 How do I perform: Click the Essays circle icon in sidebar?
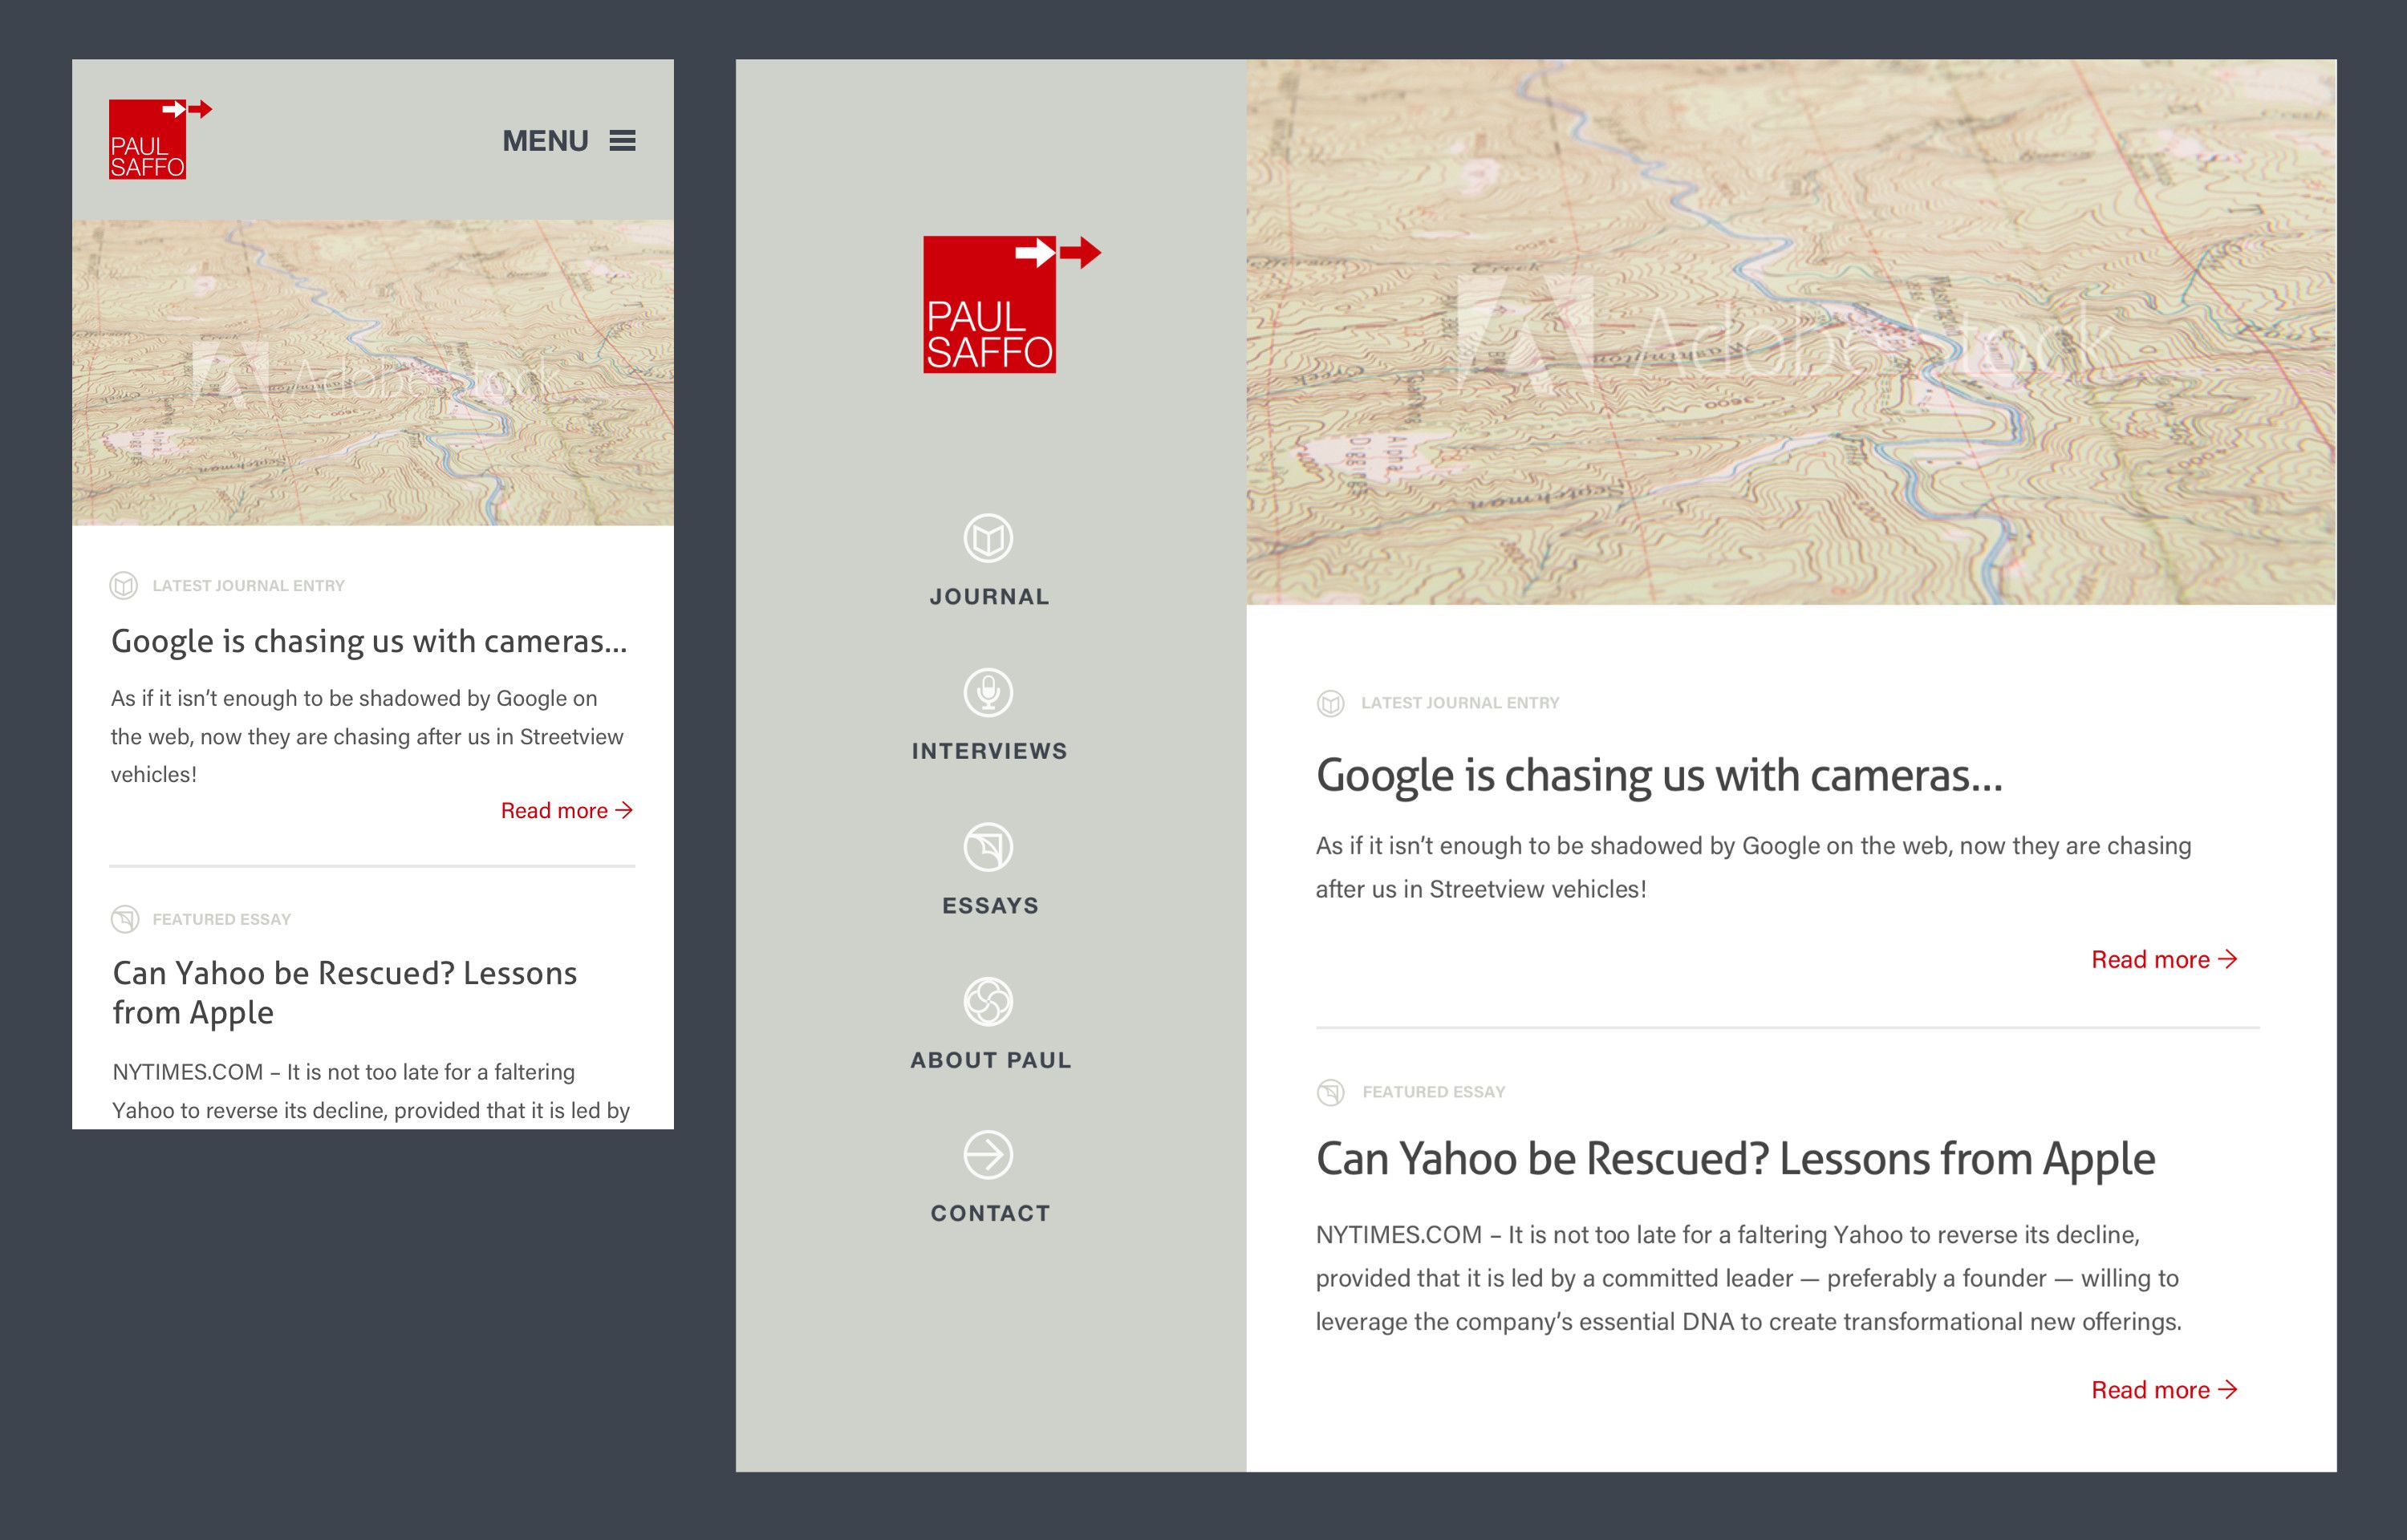tap(988, 848)
